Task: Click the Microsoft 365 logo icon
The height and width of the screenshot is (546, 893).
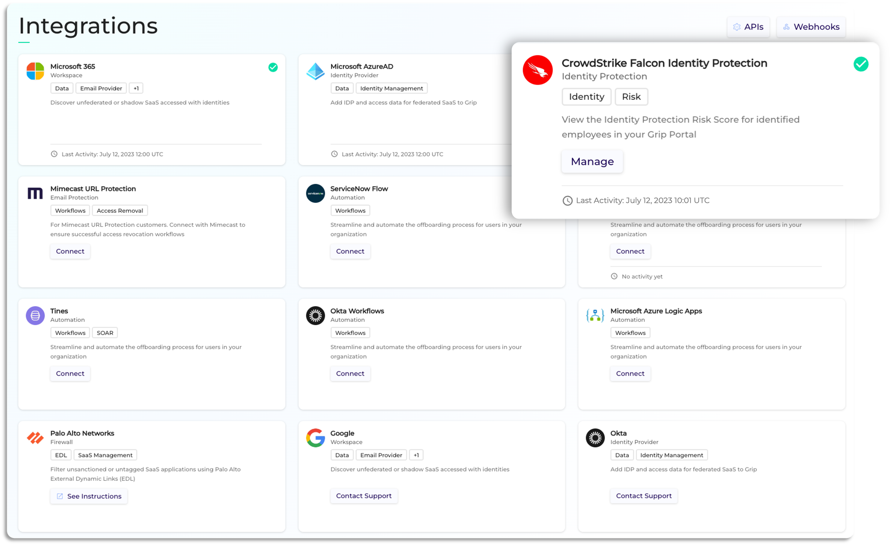Action: click(x=35, y=71)
